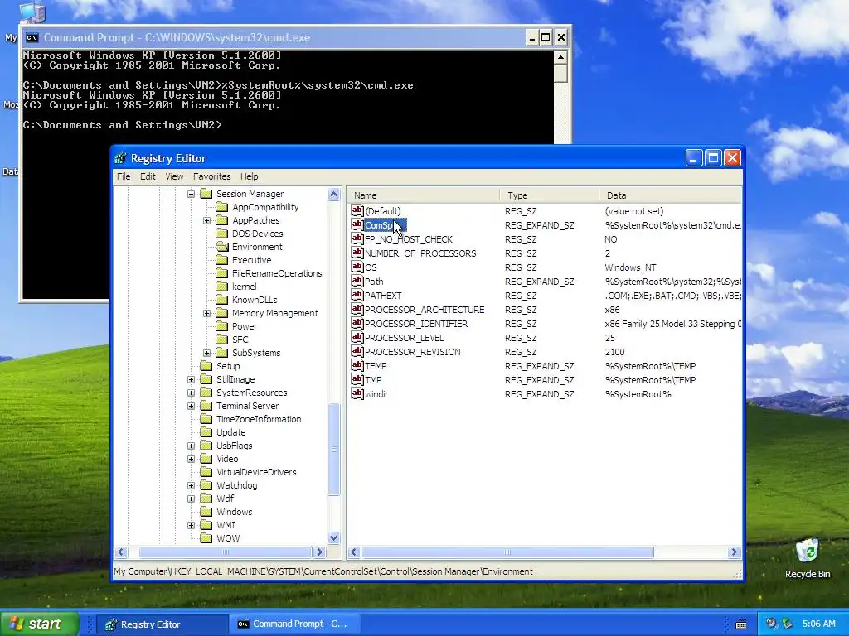
Task: Select the Executive folder icon
Action: tap(221, 259)
